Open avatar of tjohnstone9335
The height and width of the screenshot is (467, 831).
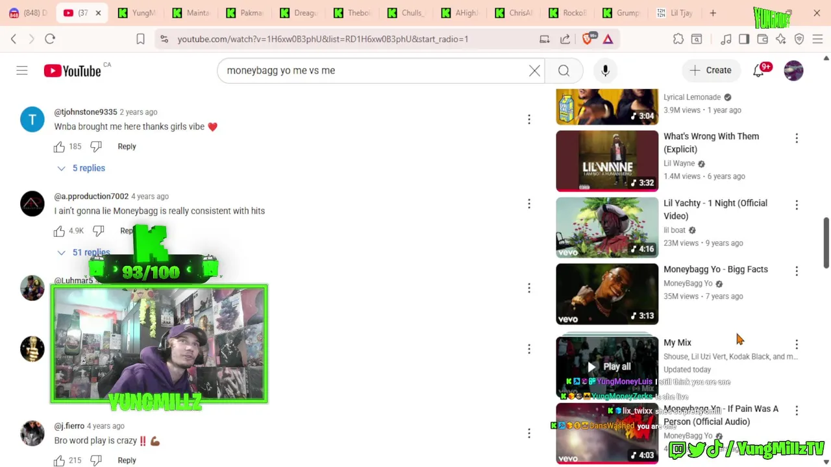point(32,119)
